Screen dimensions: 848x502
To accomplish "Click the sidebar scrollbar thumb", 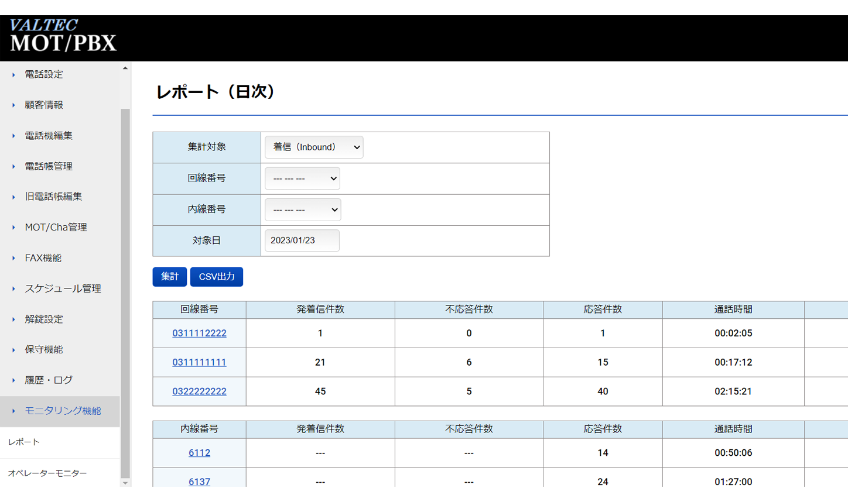I will coord(125,293).
